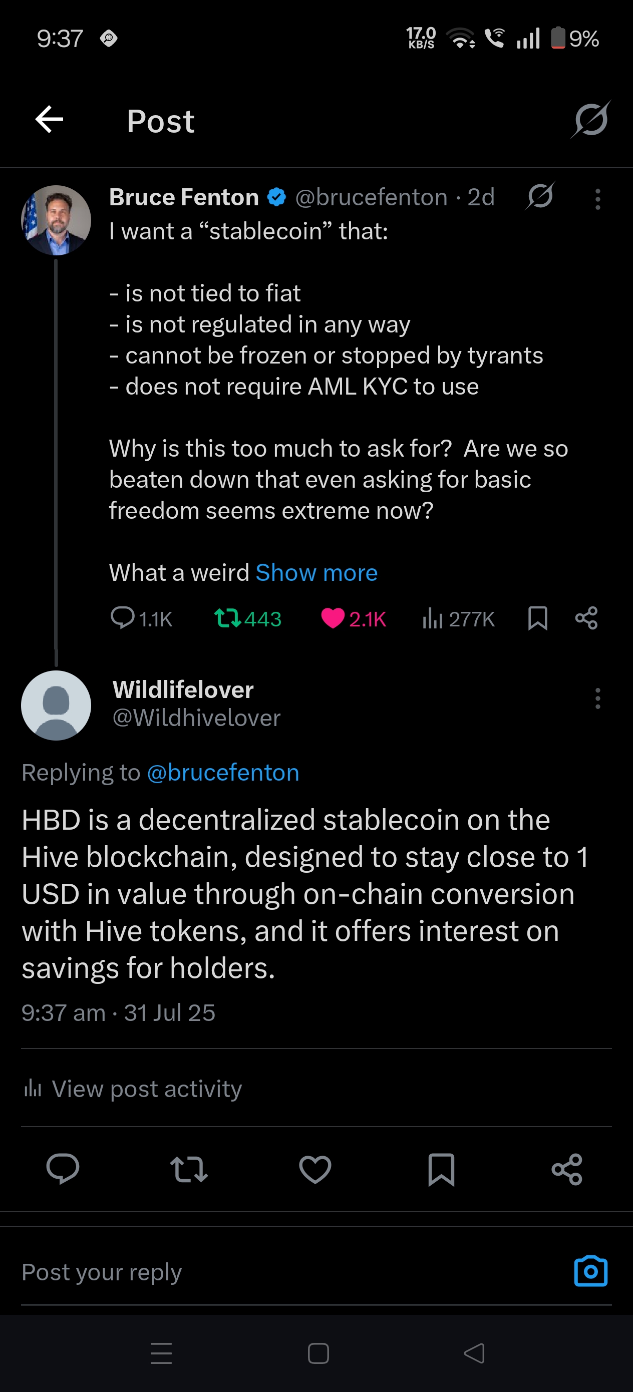This screenshot has width=633, height=1392.
Task: Toggle the repost with 443 count
Action: click(x=227, y=618)
